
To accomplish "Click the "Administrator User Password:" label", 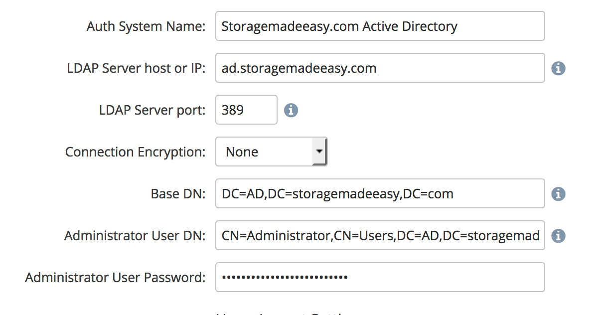I will pos(115,278).
